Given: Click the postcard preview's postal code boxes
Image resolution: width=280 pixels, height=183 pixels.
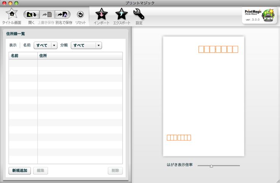Looking at the screenshot, I should tap(218, 49).
